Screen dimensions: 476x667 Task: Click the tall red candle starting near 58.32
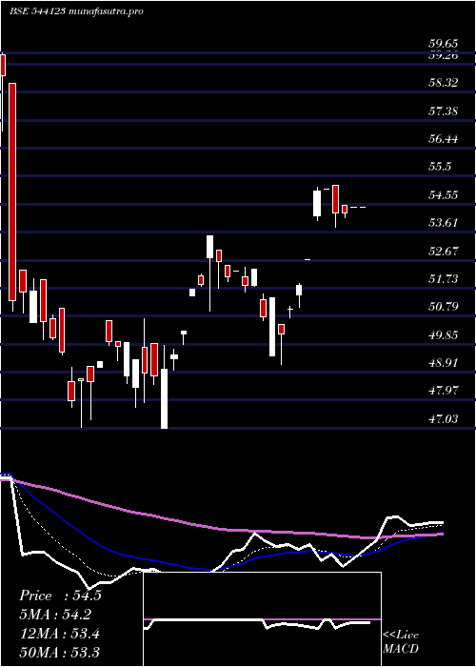point(12,192)
